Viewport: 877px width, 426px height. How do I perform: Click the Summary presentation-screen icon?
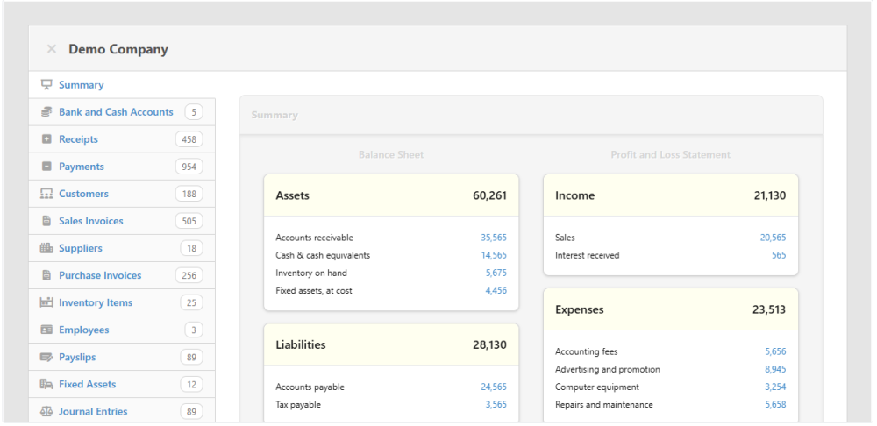click(x=46, y=85)
